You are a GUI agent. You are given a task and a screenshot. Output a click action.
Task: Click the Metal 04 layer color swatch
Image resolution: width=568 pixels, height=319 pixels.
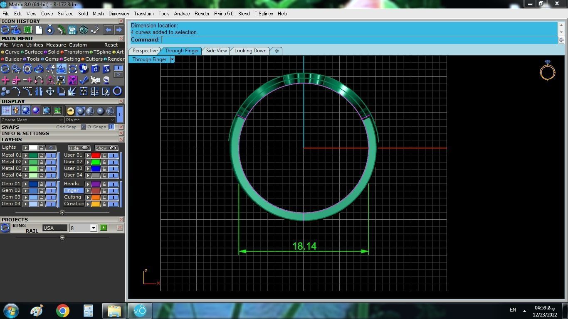pyautogui.click(x=33, y=175)
